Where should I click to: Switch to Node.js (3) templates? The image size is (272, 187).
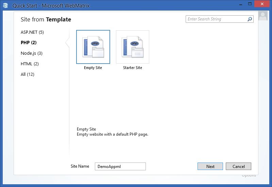coord(32,53)
